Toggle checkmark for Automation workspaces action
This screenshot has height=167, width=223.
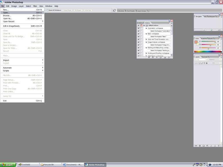139,28
